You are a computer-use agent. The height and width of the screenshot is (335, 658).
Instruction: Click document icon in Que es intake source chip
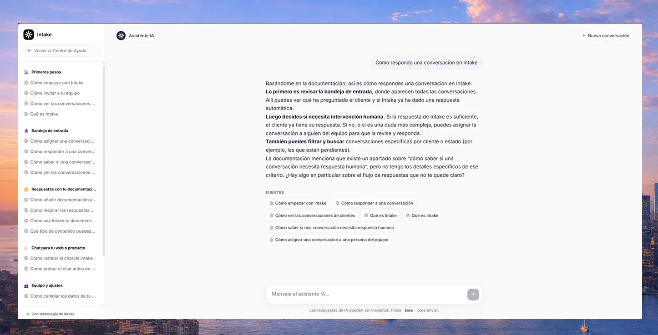408,216
